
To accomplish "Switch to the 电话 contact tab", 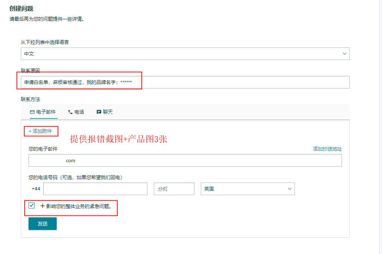I will [76, 112].
